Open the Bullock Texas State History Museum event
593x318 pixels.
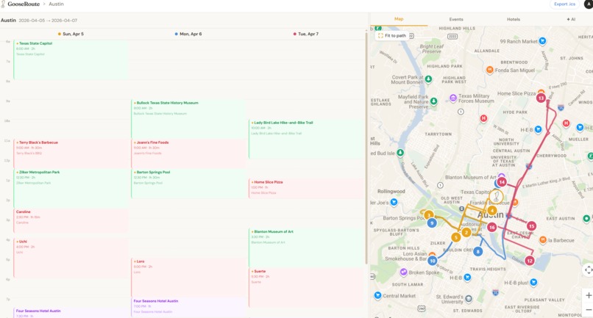(189, 119)
